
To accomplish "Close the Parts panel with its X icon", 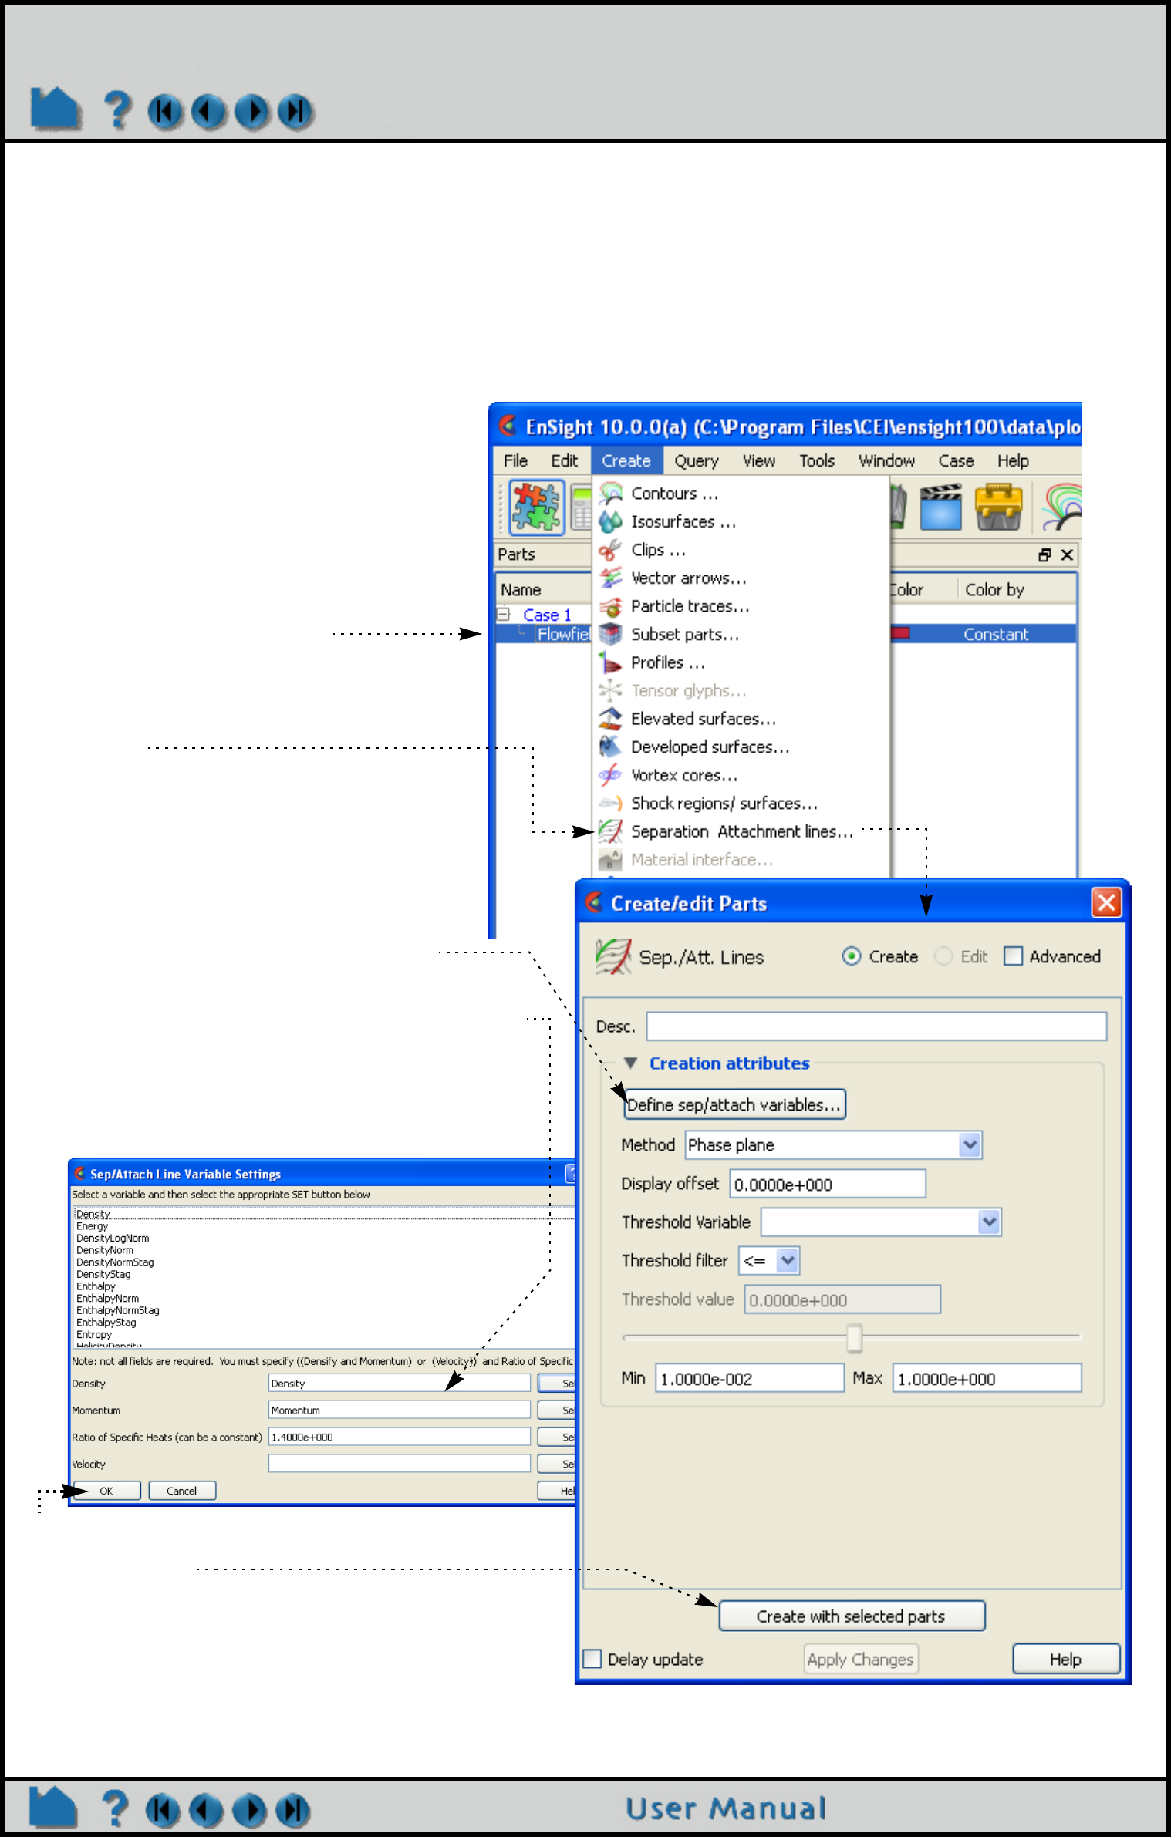I will [x=1068, y=554].
